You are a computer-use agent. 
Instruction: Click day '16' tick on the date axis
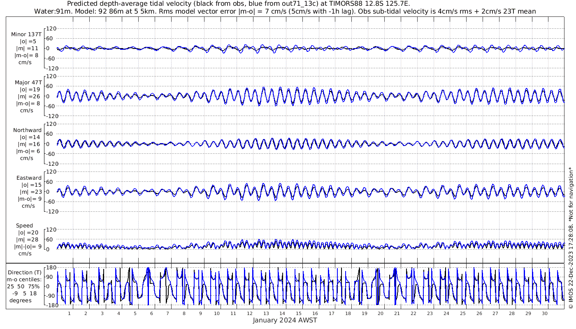pyautogui.click(x=315, y=313)
